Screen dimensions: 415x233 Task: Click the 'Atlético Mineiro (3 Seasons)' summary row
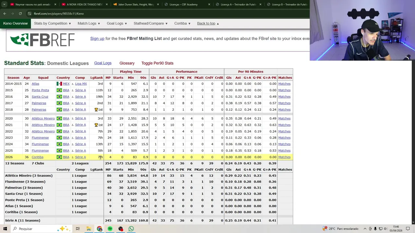click(148, 175)
